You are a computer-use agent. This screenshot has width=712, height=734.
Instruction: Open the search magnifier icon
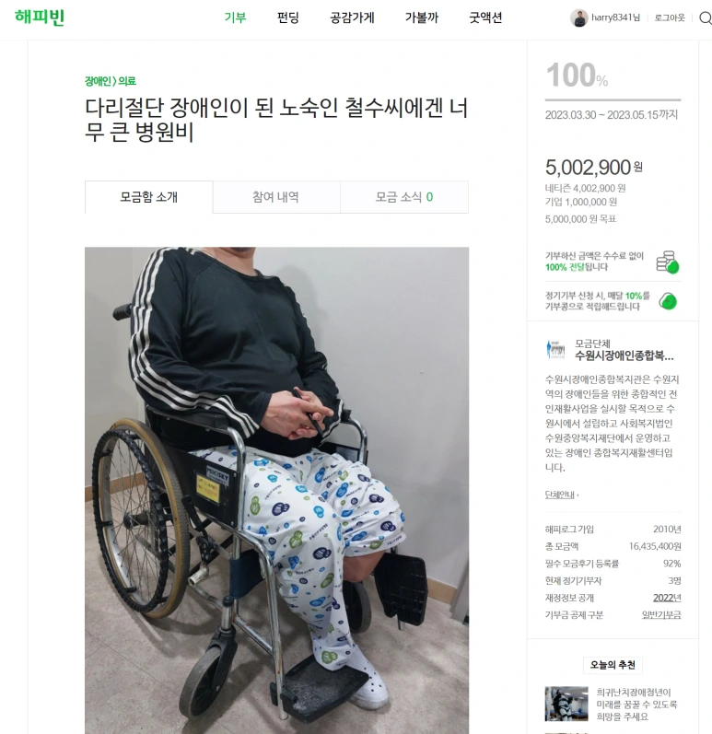coord(706,18)
